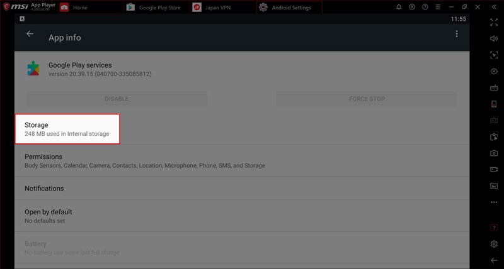The width and height of the screenshot is (504, 269).
Task: Open the emulator settings gear icon
Action: click(494, 244)
